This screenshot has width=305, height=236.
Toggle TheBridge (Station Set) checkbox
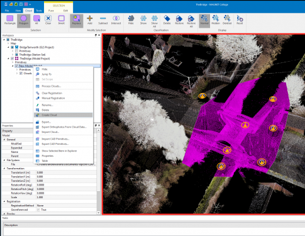(x=16, y=55)
